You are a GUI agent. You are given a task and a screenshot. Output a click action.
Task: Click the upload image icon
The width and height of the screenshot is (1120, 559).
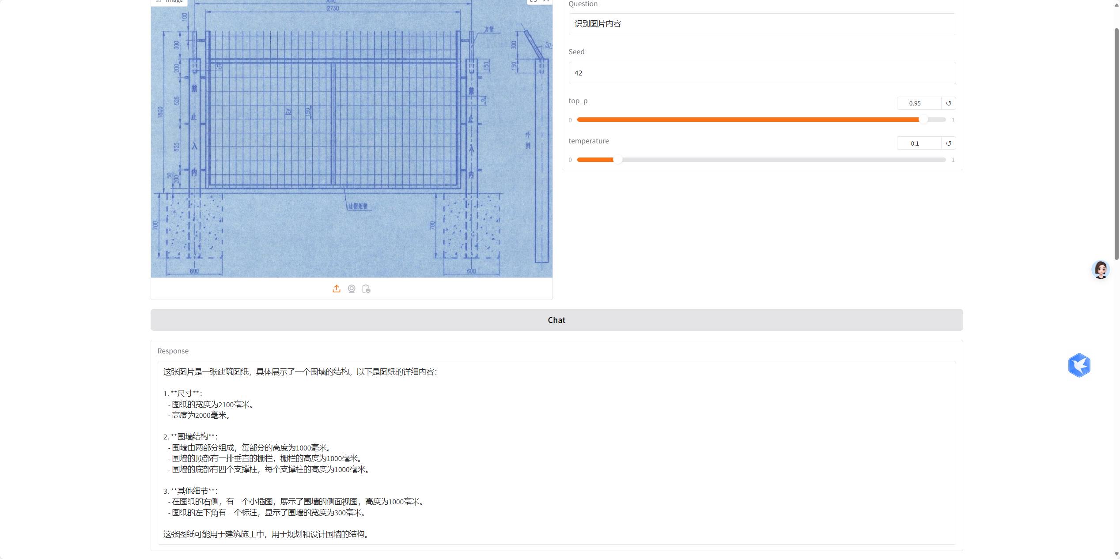pos(337,289)
